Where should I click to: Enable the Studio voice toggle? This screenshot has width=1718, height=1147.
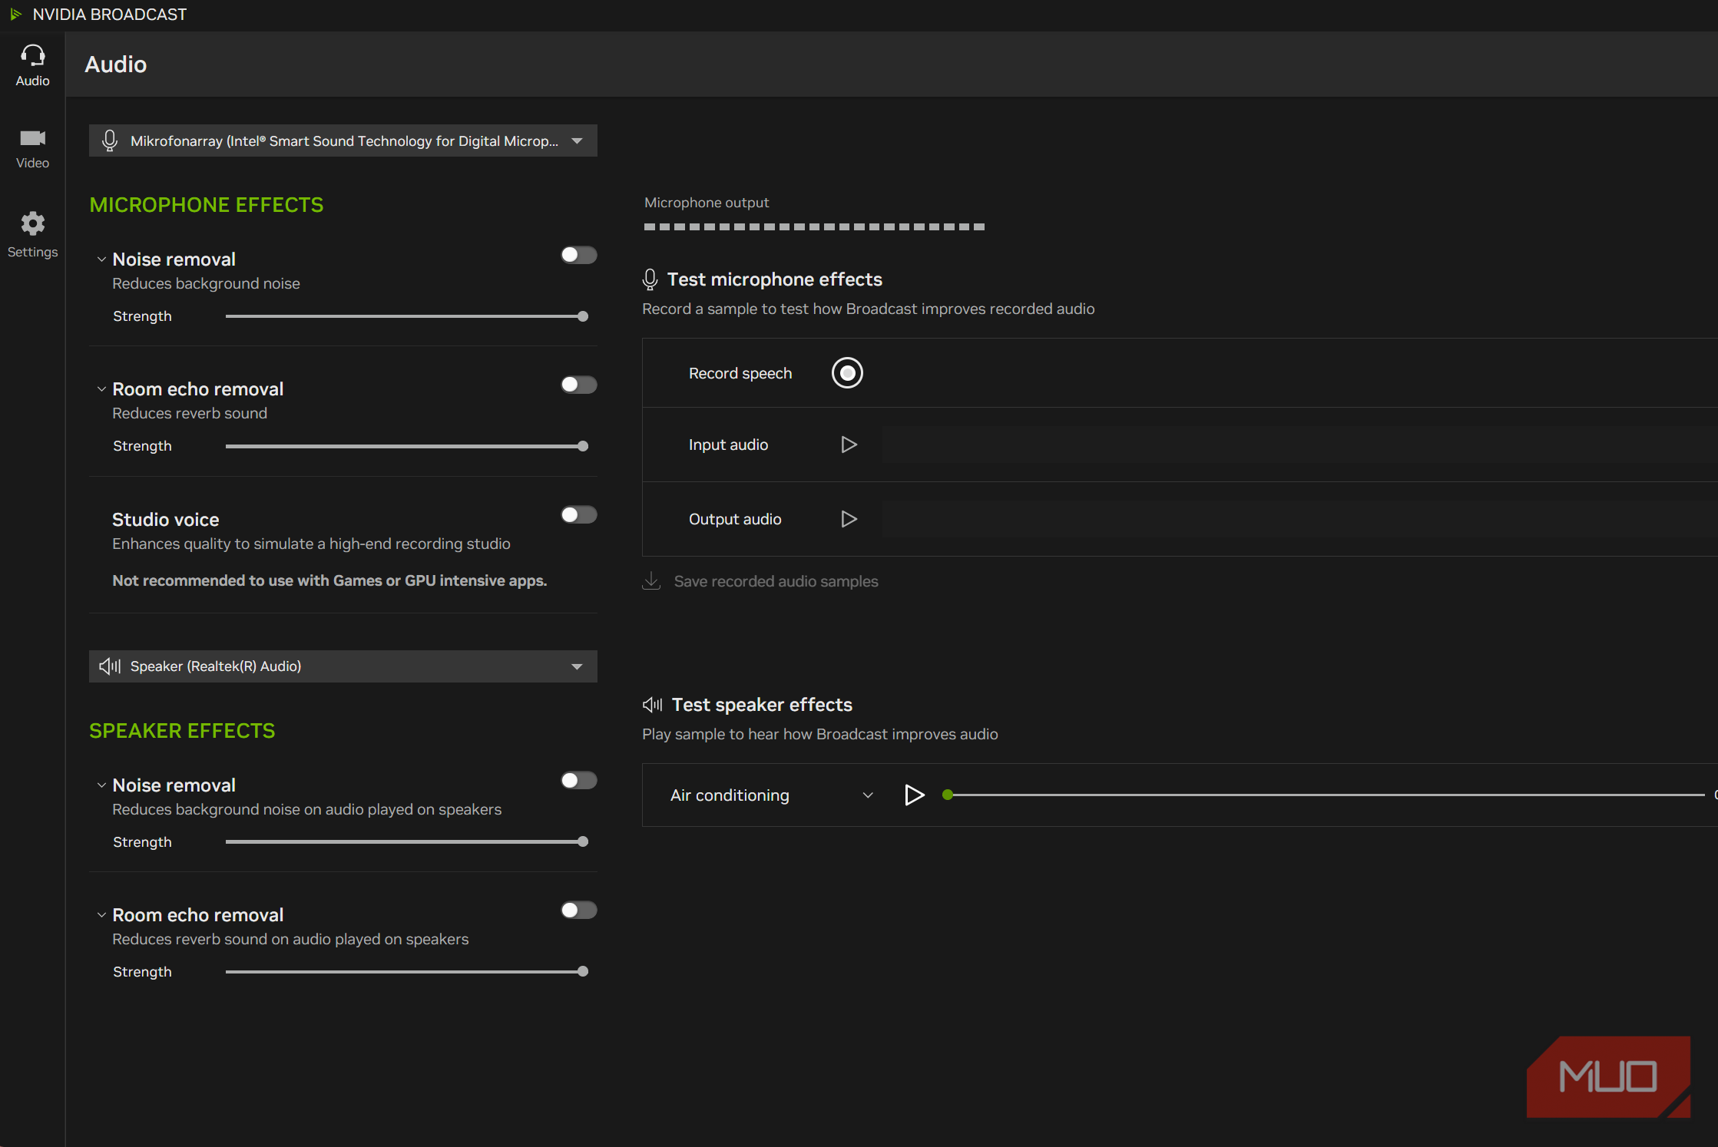point(578,514)
